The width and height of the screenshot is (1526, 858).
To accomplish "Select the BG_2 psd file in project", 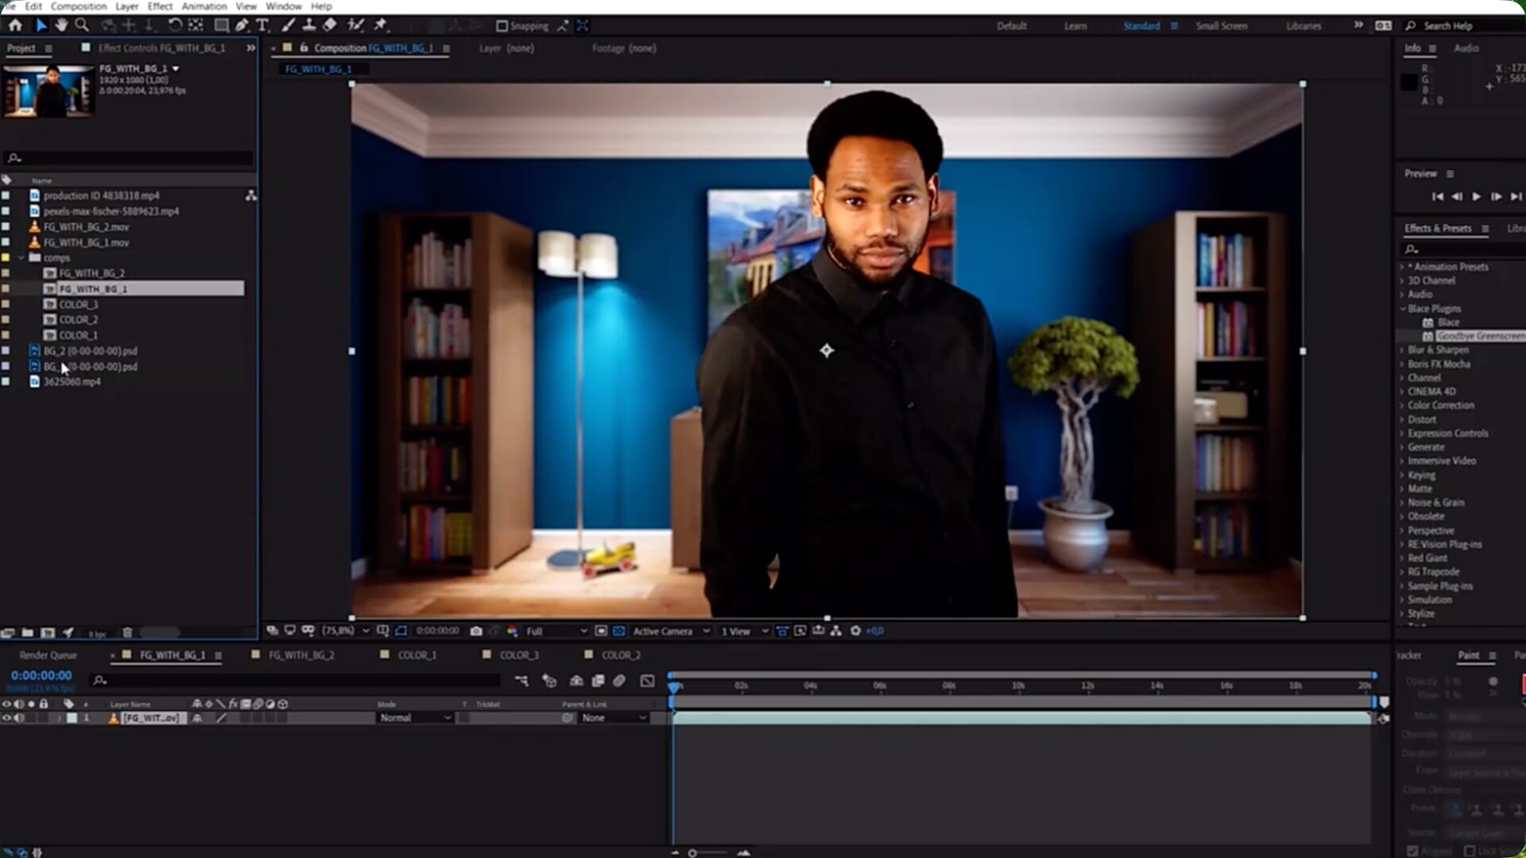I will pyautogui.click(x=90, y=351).
